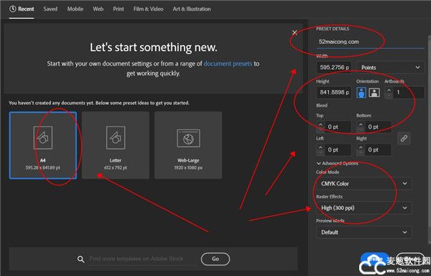The height and width of the screenshot is (276, 431).
Task: Click the Height value field
Action: [x=334, y=93]
